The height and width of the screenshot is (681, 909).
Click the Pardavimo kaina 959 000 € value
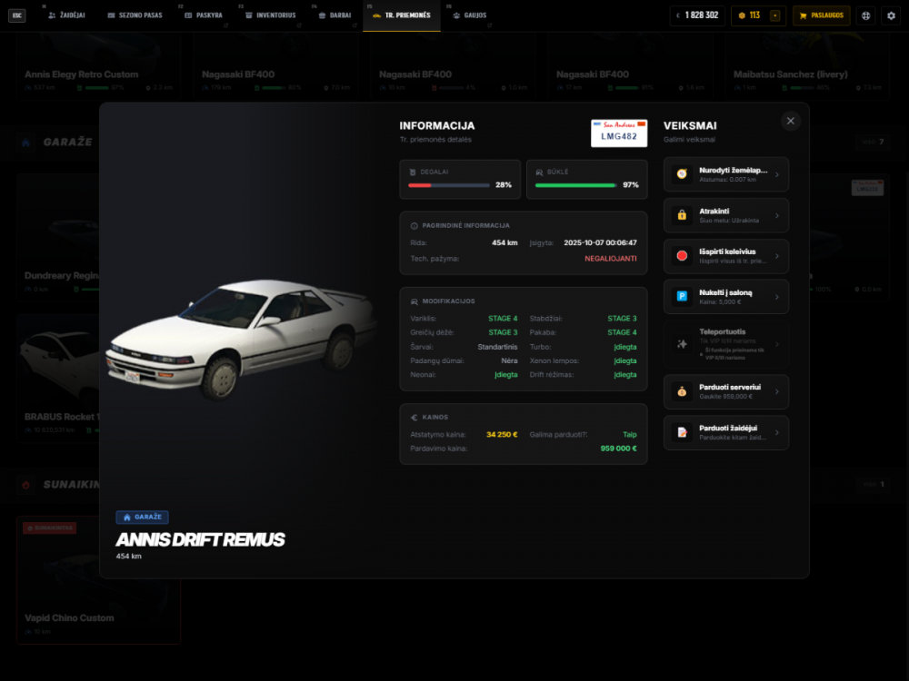[x=618, y=449]
